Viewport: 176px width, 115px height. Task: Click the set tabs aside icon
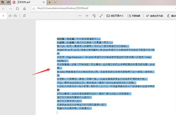coord(8,2)
